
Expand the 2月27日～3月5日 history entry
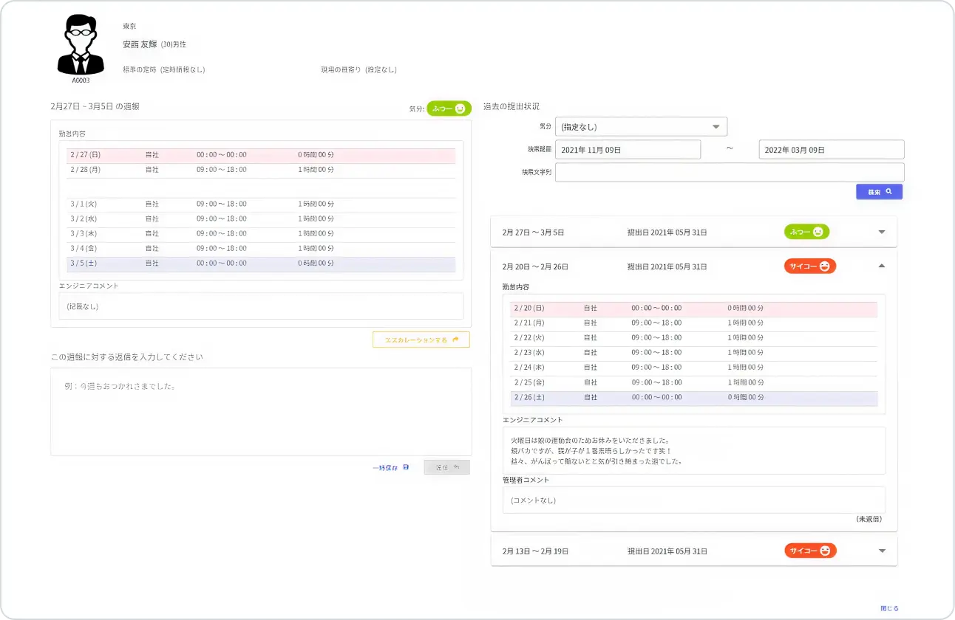pos(881,231)
